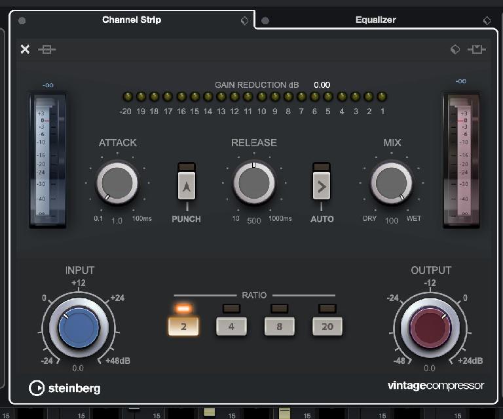Click the attack value 1.0 field

(x=117, y=221)
